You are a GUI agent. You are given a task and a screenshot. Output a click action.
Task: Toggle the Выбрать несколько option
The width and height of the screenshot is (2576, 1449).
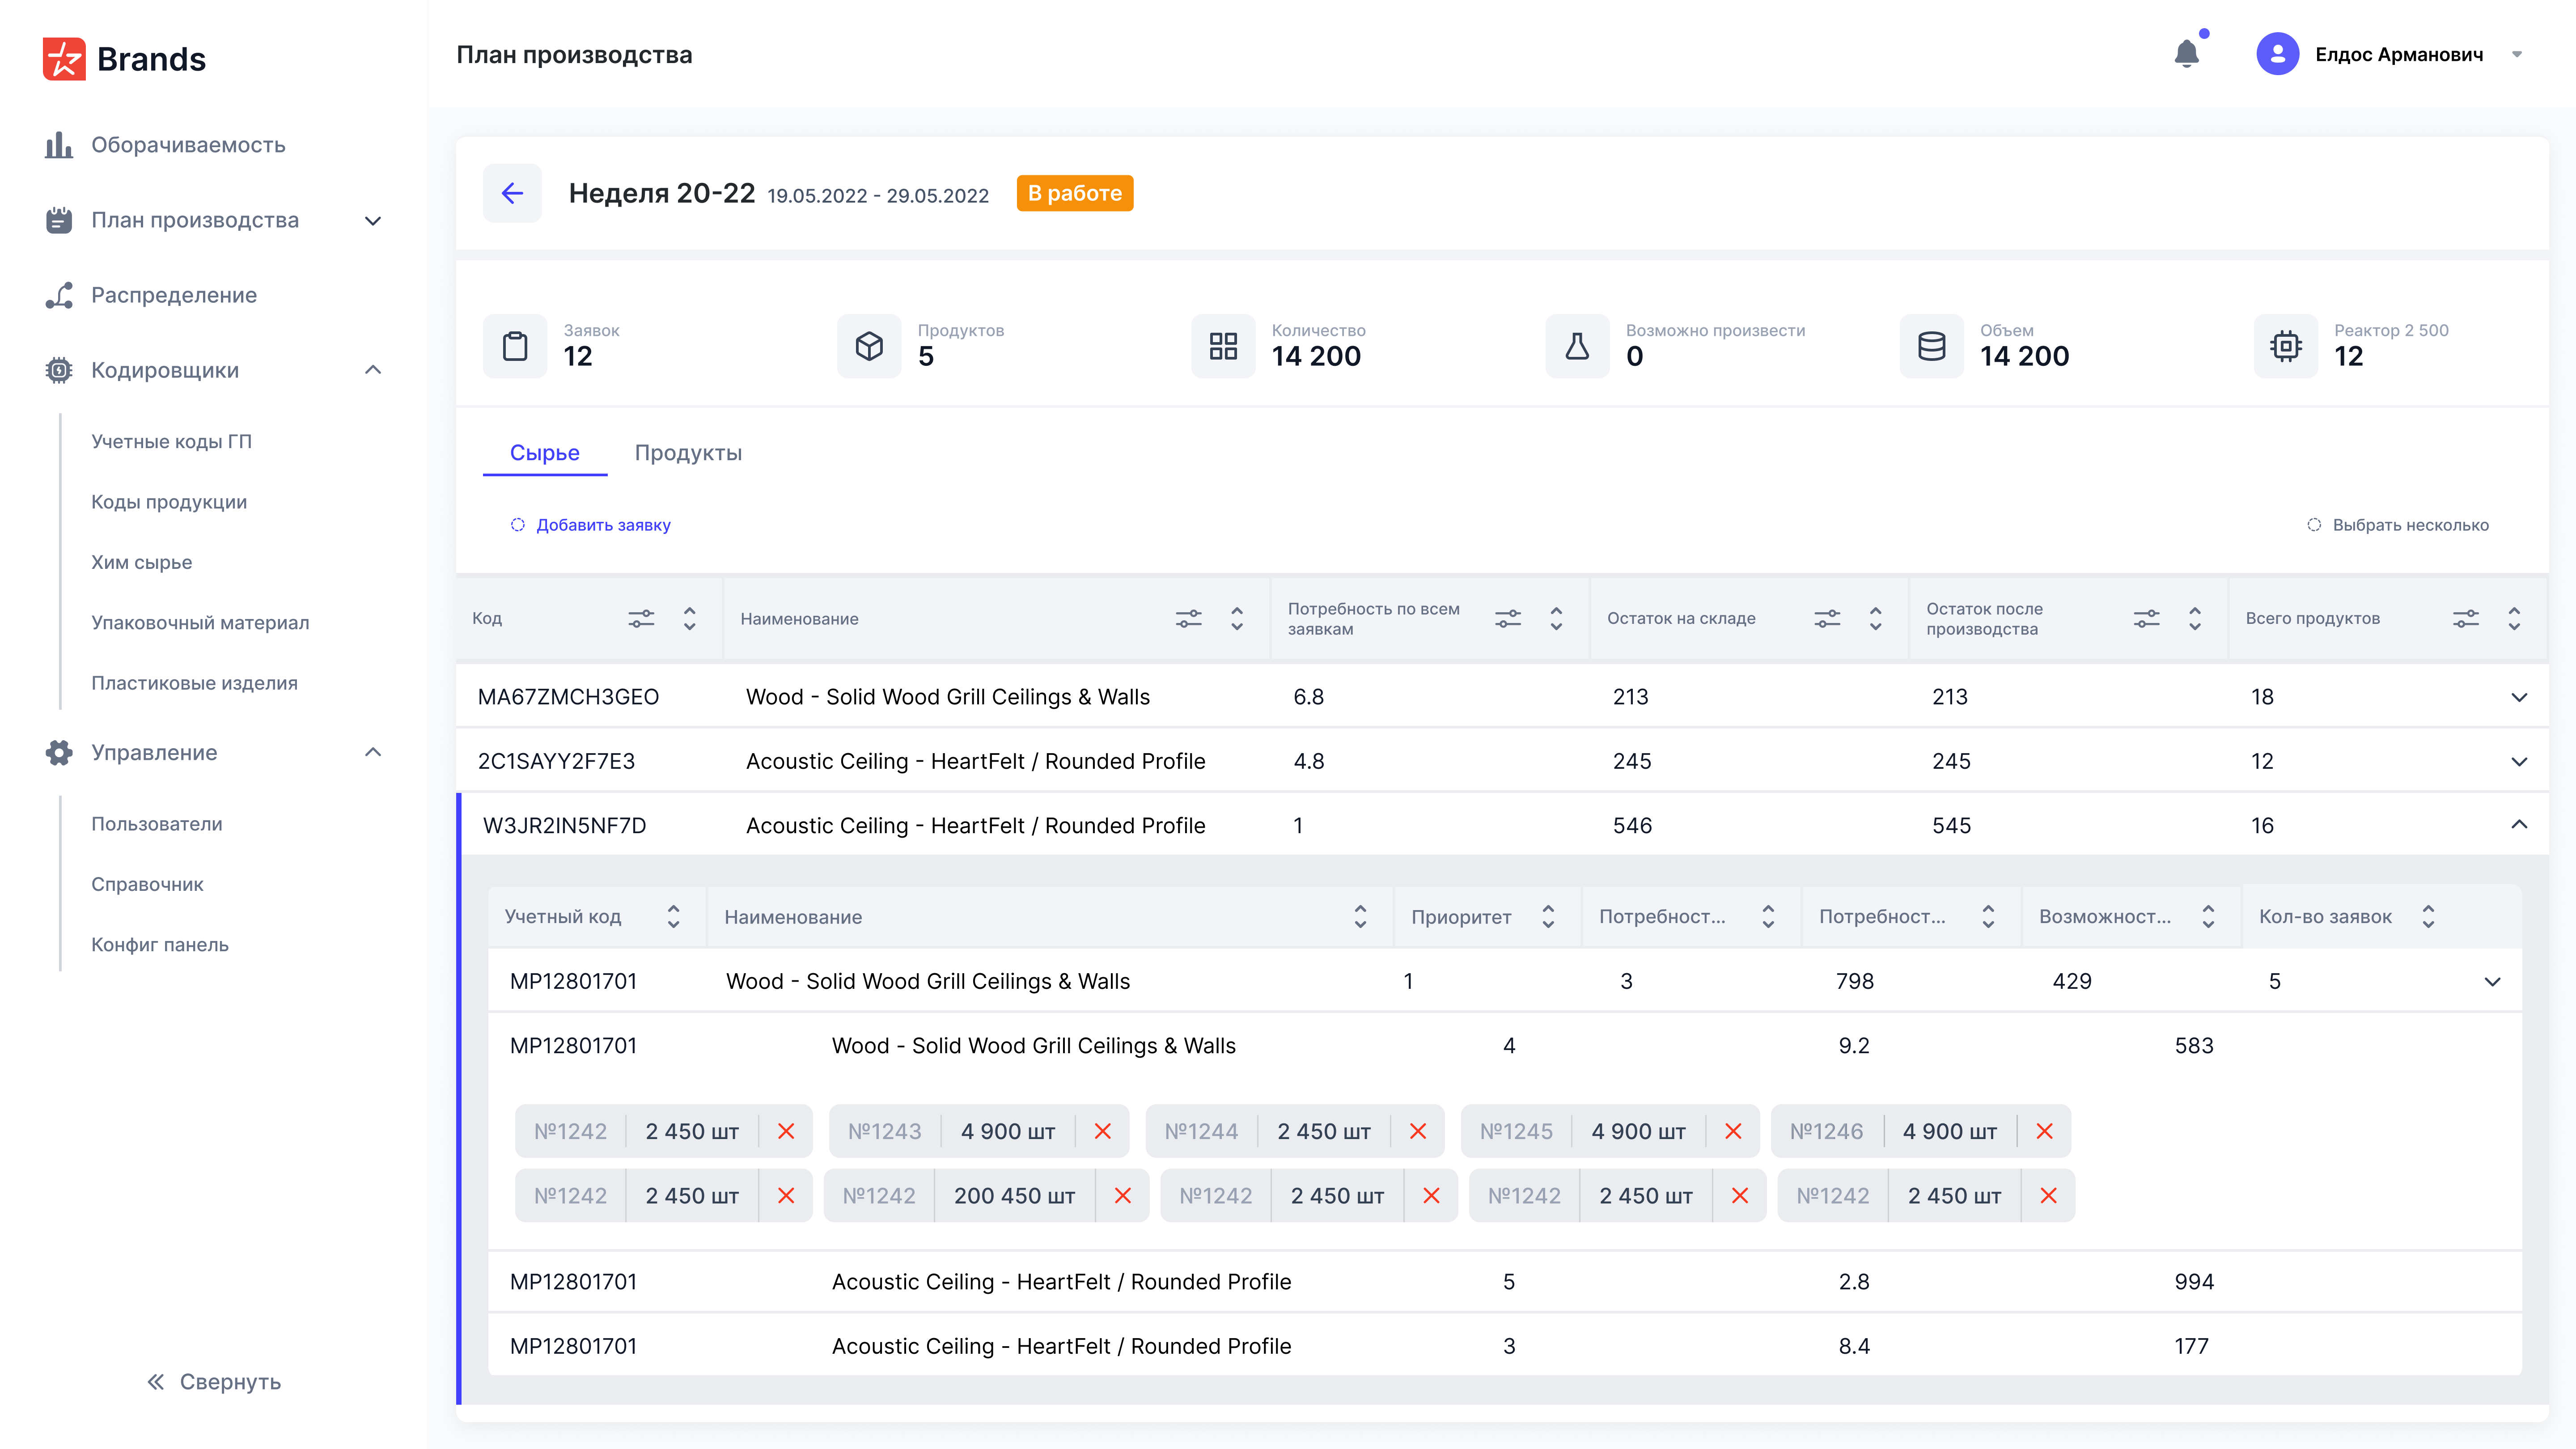click(x=2397, y=525)
